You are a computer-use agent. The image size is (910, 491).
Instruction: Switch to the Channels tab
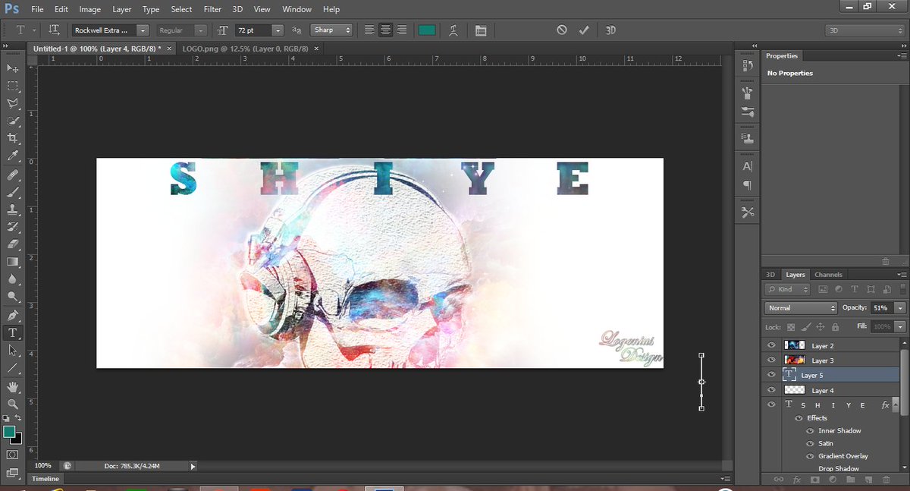[x=828, y=275]
